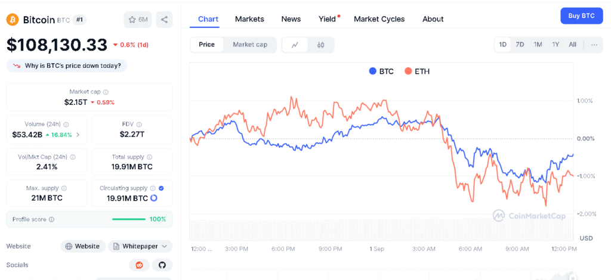
Task: Click the 16.84% volume change value
Action: (58, 135)
